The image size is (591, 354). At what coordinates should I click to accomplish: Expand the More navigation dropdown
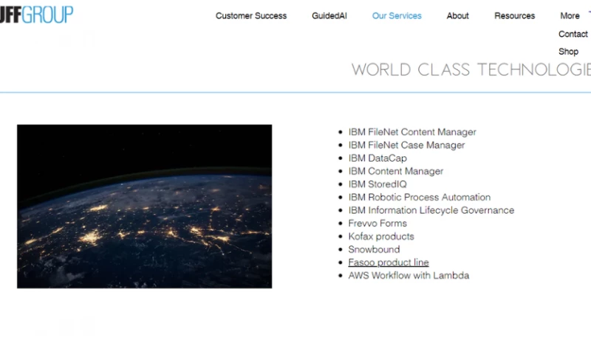(570, 15)
